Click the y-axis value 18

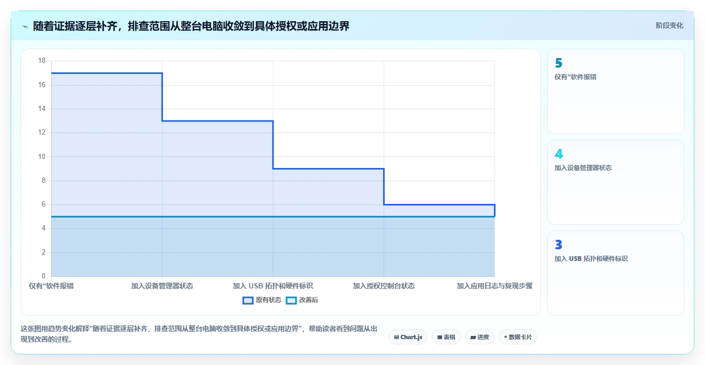tap(42, 61)
